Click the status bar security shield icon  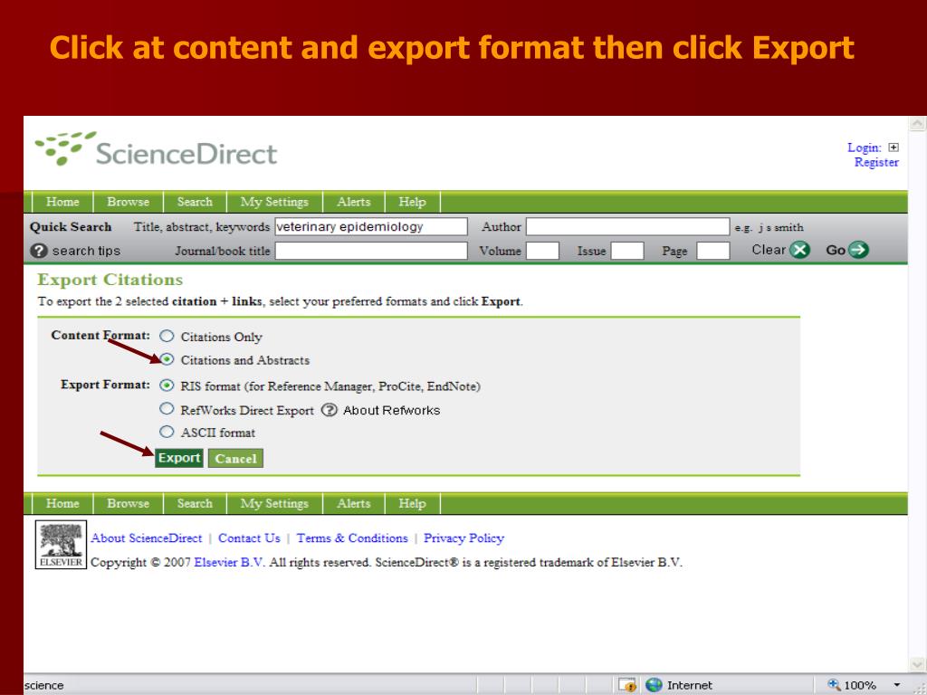[x=627, y=685]
